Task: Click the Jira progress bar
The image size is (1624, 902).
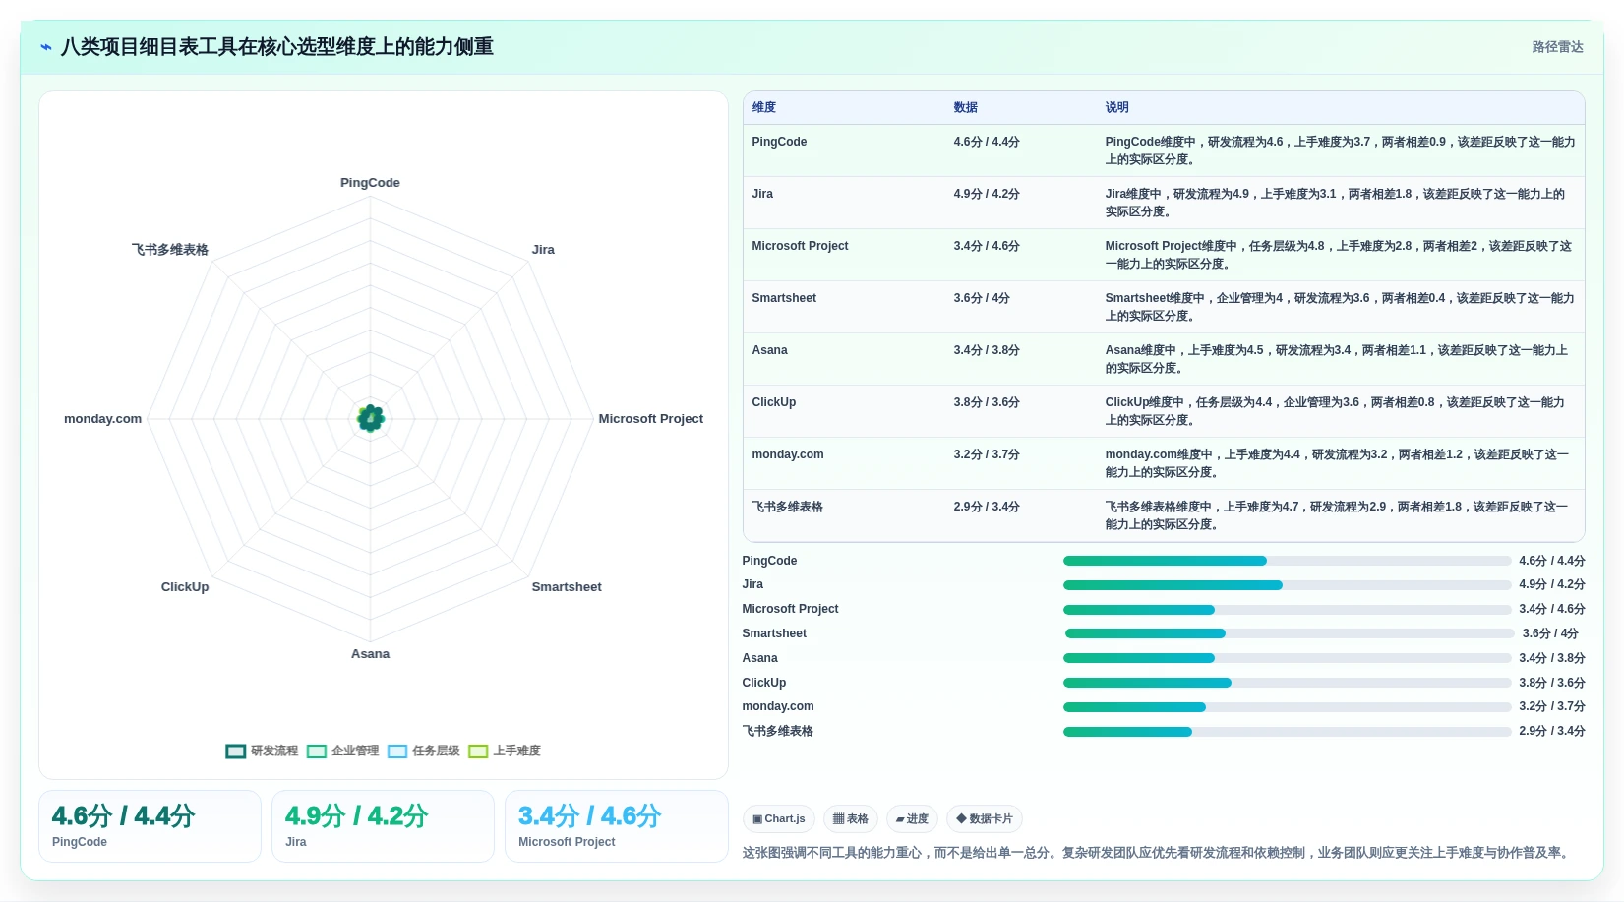Action: pyautogui.click(x=1287, y=585)
